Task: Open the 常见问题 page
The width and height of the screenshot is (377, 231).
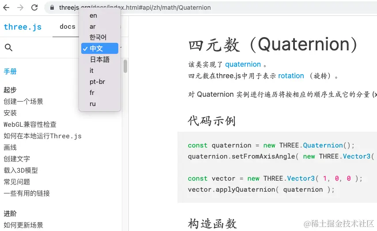Action: (x=17, y=182)
